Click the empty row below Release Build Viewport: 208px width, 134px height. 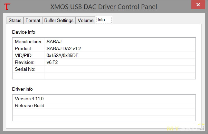104,112
